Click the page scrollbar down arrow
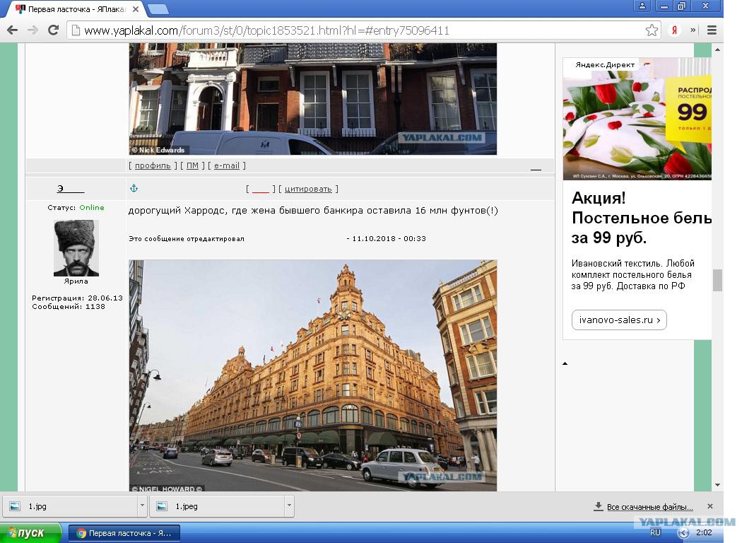Image resolution: width=754 pixels, height=543 pixels. coord(717,485)
